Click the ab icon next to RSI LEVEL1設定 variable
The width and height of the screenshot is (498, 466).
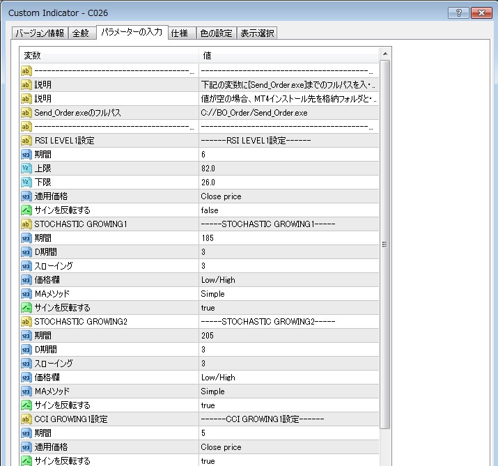(26, 141)
